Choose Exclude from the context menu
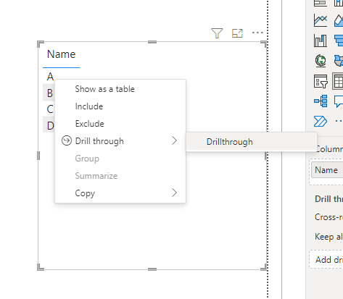Image resolution: width=343 pixels, height=299 pixels. (120, 124)
